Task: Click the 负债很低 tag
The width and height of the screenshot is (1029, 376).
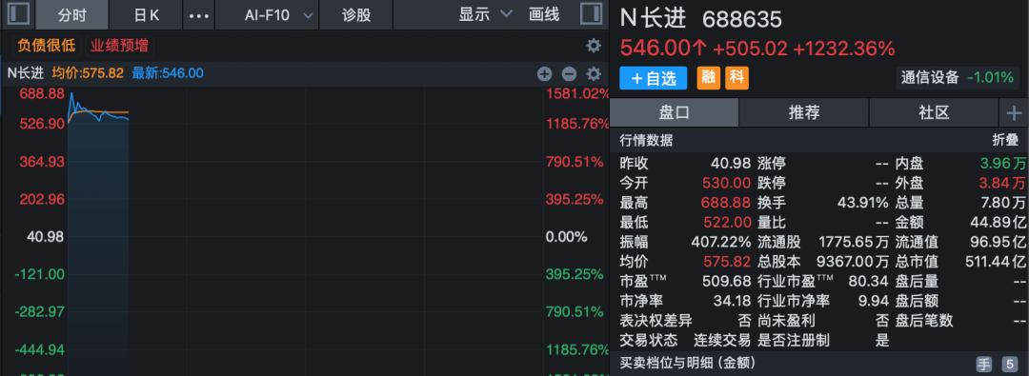Action: point(46,46)
